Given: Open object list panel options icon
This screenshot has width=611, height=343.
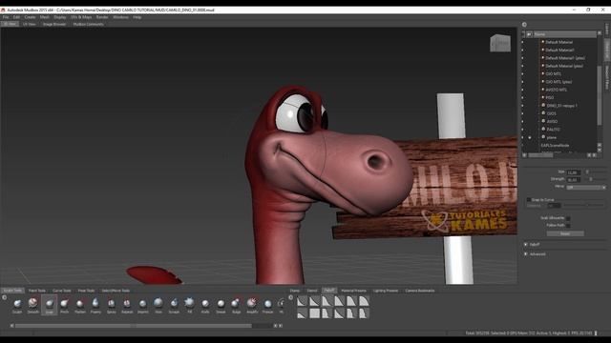Looking at the screenshot, I should (524, 25).
